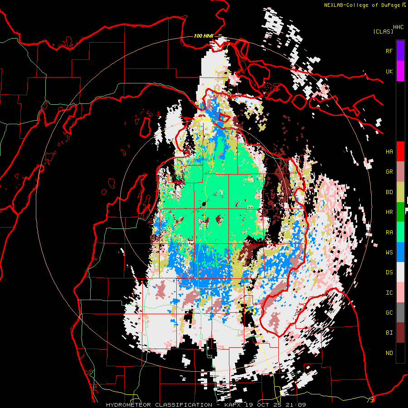Click the HA legend label
The height and width of the screenshot is (408, 408).
389,152
